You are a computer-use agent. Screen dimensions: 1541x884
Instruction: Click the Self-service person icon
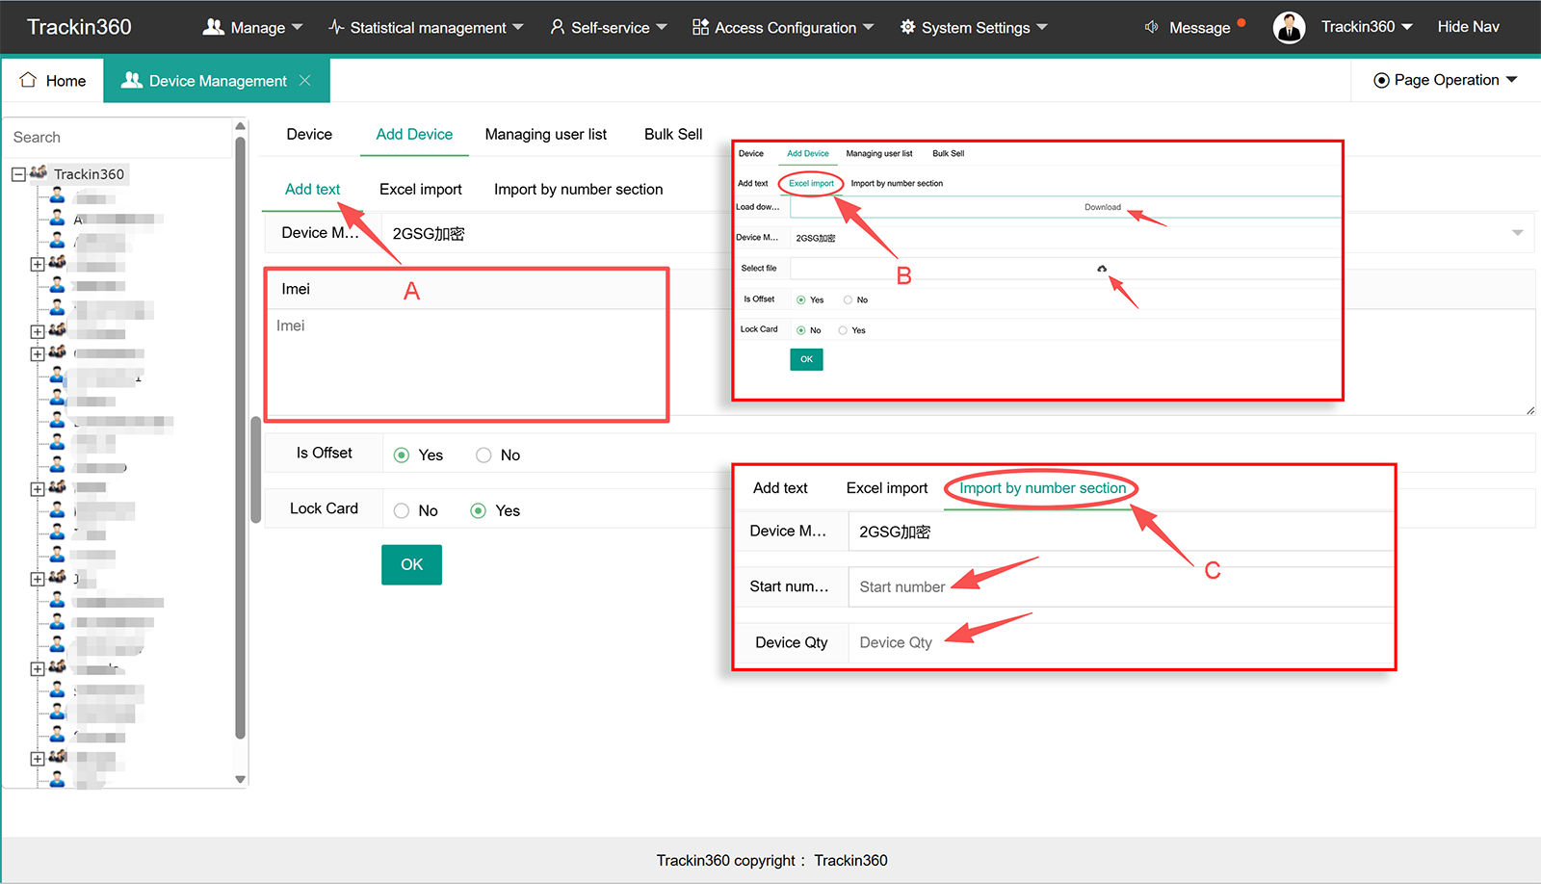tap(558, 27)
